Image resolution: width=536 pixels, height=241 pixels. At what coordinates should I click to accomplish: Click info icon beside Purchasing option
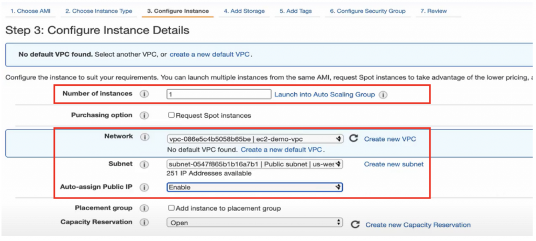(x=144, y=115)
